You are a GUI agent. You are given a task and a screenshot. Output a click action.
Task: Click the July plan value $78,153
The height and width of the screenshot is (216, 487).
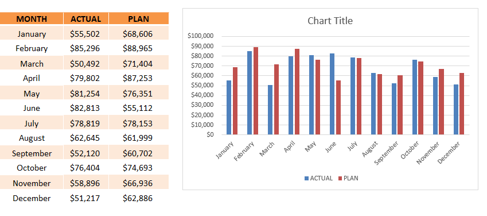point(138,123)
